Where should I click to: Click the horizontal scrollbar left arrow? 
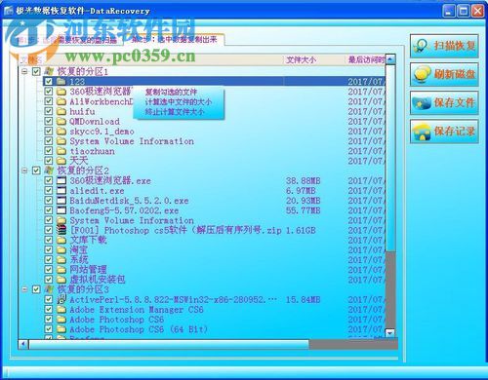23,344
